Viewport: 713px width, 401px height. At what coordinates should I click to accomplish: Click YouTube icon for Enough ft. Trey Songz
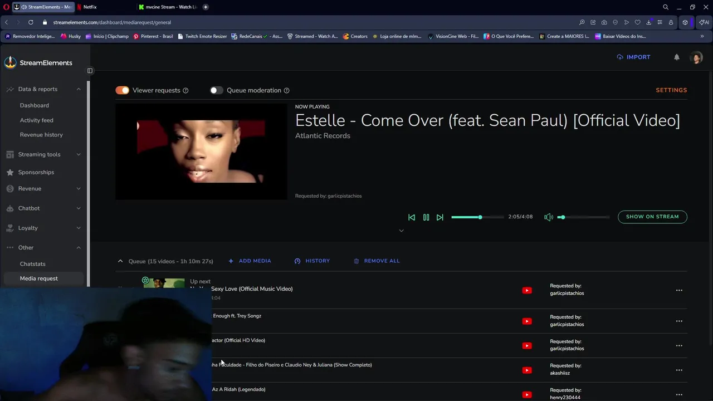527,321
